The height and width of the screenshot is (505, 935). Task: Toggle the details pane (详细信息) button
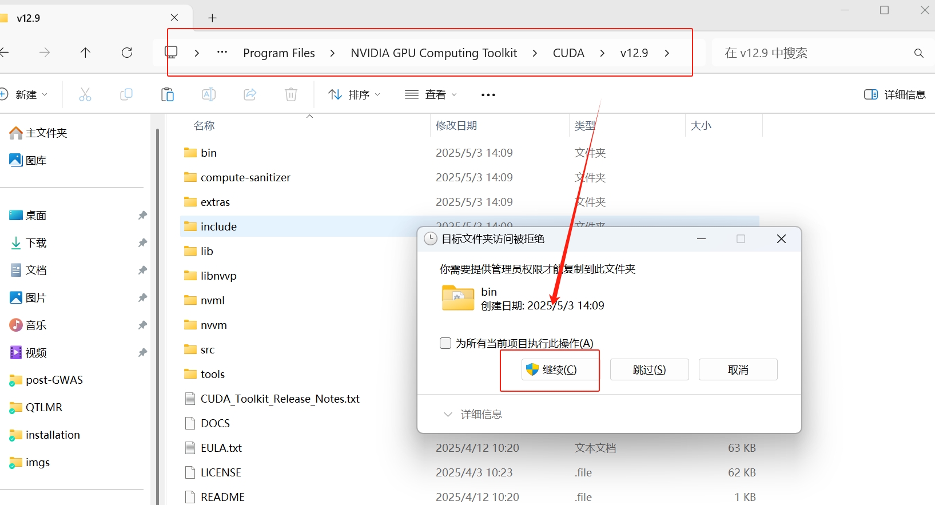pyautogui.click(x=894, y=94)
